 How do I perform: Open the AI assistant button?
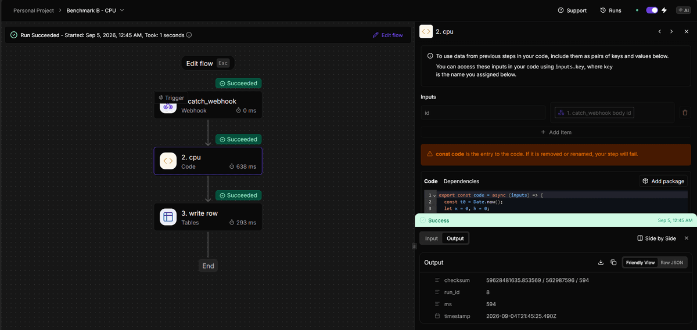(x=683, y=10)
